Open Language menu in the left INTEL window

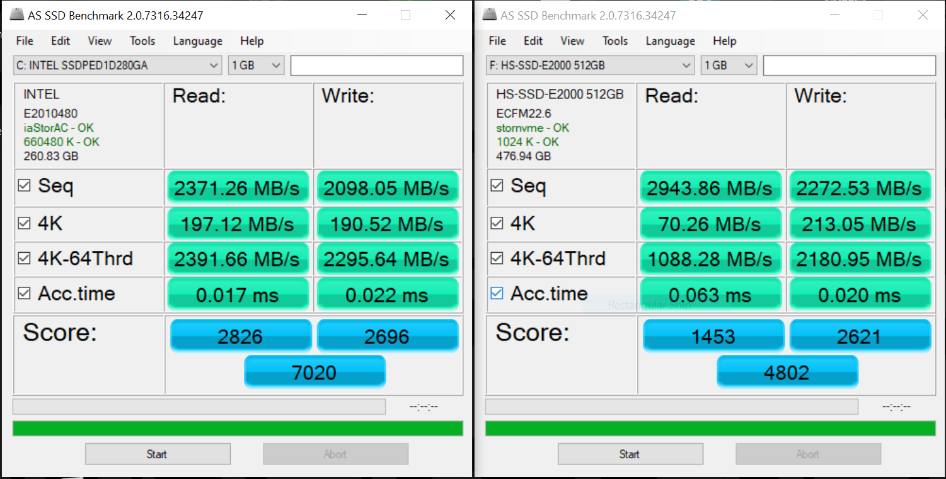pos(198,41)
